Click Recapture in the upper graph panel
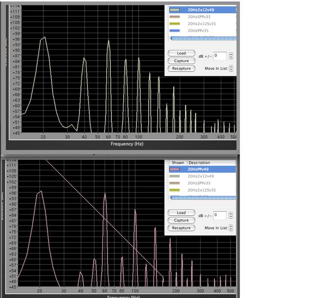The image size is (314, 298). pyautogui.click(x=181, y=69)
